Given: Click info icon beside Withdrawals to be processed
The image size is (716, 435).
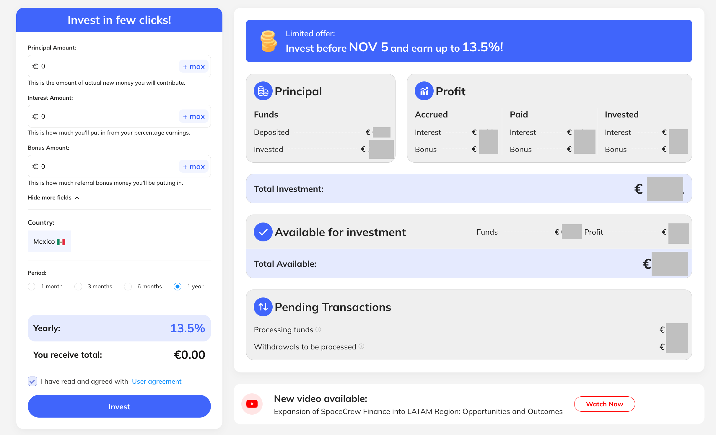Looking at the screenshot, I should click(x=361, y=346).
